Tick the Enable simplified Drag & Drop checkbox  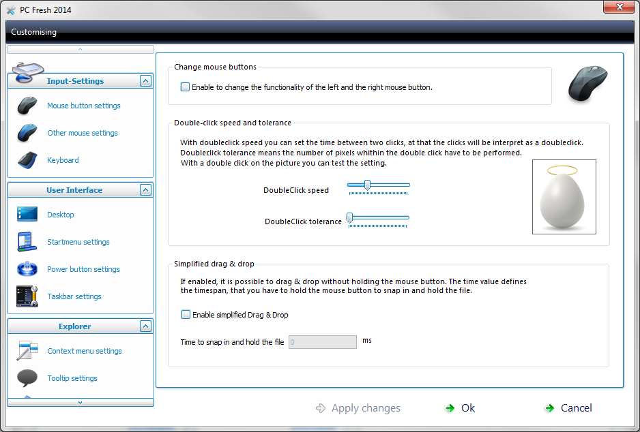[x=186, y=315]
